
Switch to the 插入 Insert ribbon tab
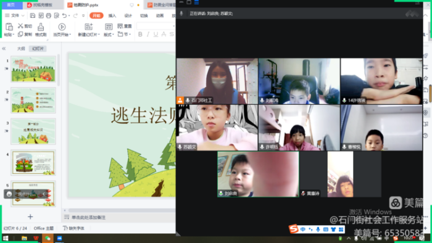coord(112,15)
